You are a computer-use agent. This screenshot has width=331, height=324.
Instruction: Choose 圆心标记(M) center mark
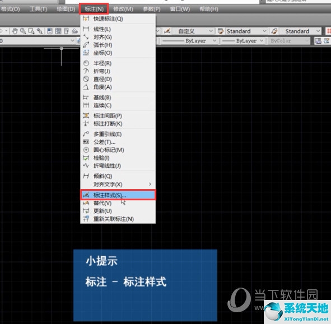tap(118, 150)
